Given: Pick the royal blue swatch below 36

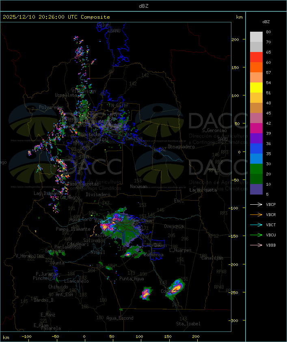Looking at the screenshot, I should 256,148.
